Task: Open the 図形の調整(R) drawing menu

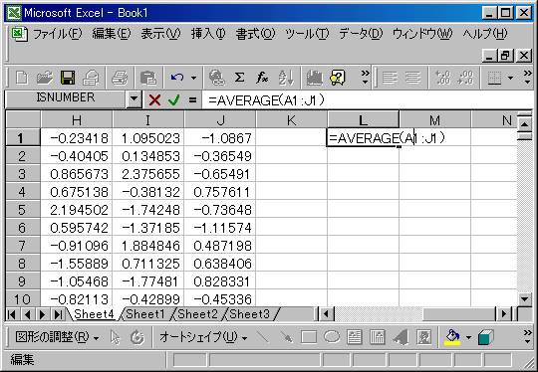Action: [x=57, y=337]
